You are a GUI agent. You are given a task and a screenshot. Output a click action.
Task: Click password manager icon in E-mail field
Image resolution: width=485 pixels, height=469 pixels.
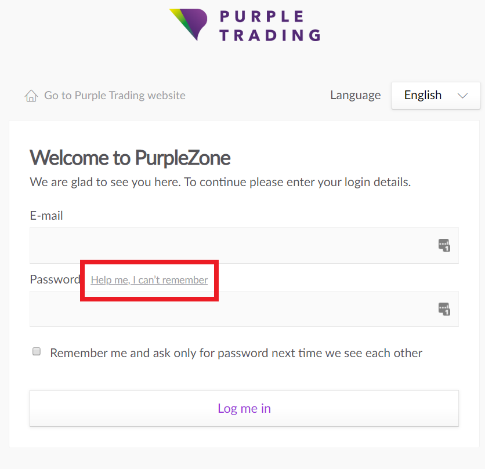pyautogui.click(x=444, y=245)
